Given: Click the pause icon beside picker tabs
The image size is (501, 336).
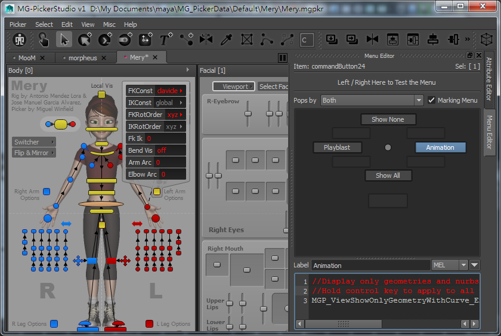Looking at the screenshot, I should (283, 58).
